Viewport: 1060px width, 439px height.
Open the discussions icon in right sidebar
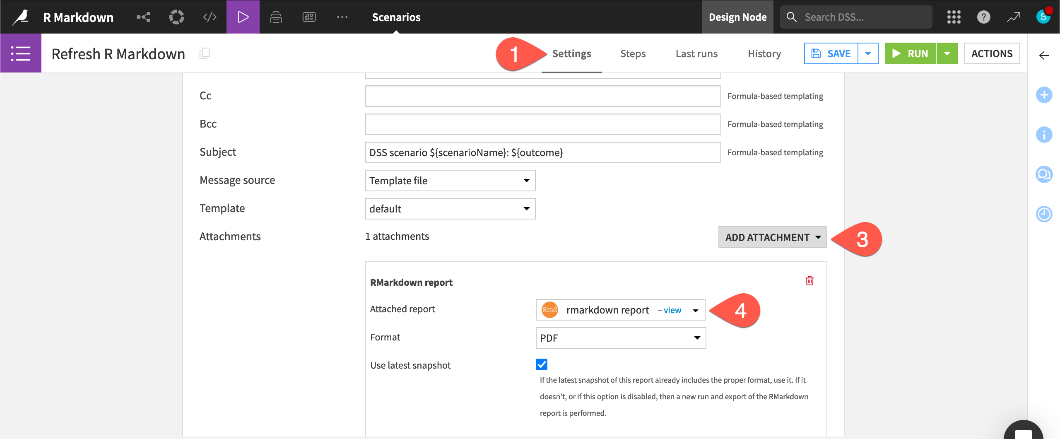coord(1044,174)
